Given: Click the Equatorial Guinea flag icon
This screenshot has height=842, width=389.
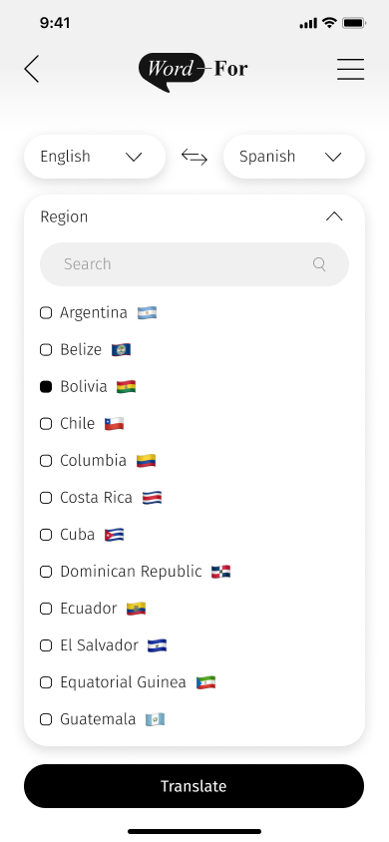Looking at the screenshot, I should click(x=206, y=682).
